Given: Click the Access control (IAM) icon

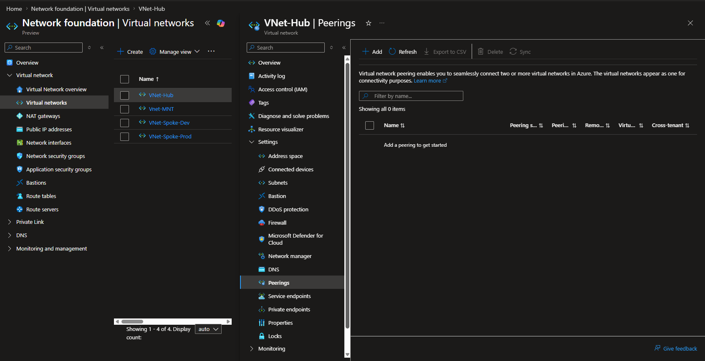Looking at the screenshot, I should [x=252, y=89].
